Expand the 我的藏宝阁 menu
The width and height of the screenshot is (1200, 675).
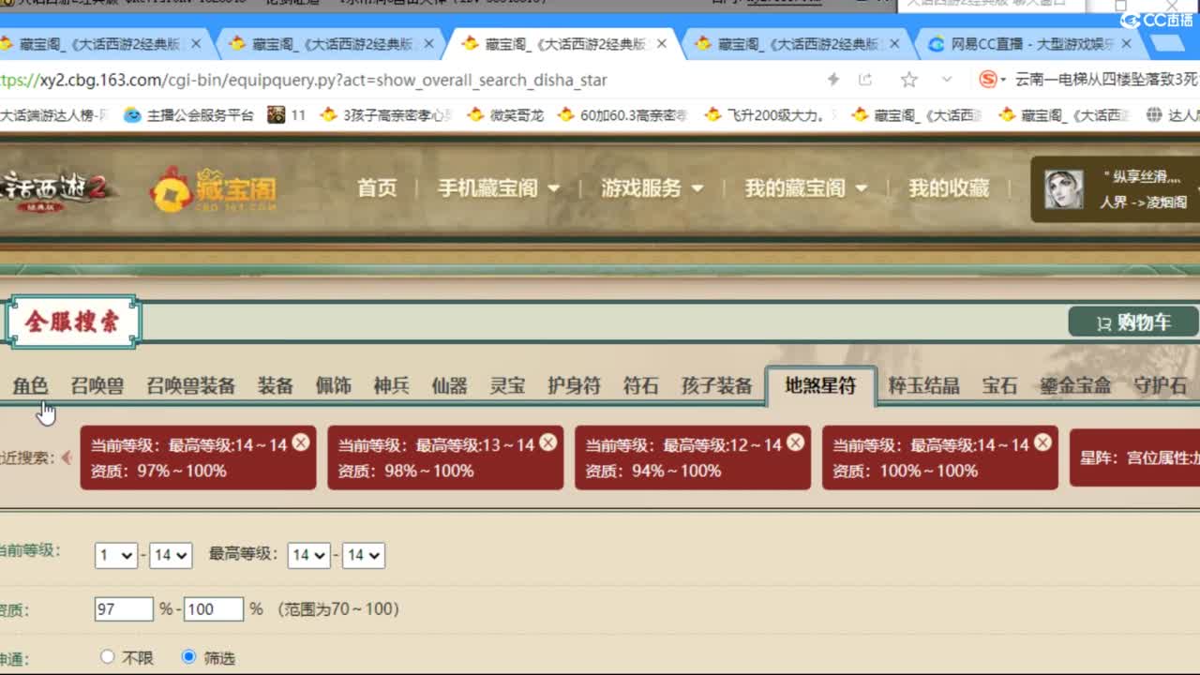(x=805, y=188)
